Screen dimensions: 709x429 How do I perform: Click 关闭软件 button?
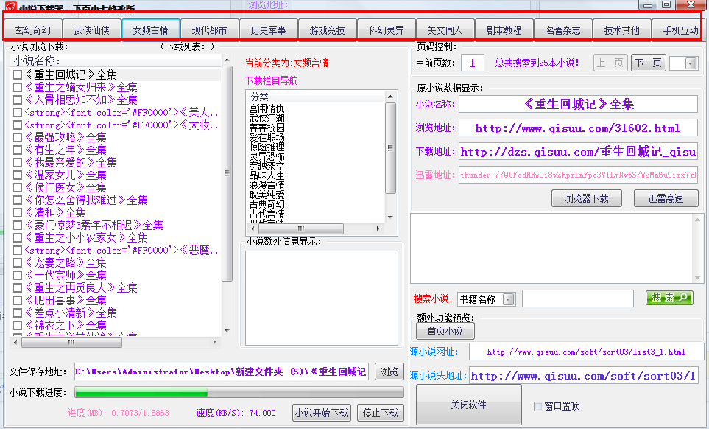click(468, 405)
